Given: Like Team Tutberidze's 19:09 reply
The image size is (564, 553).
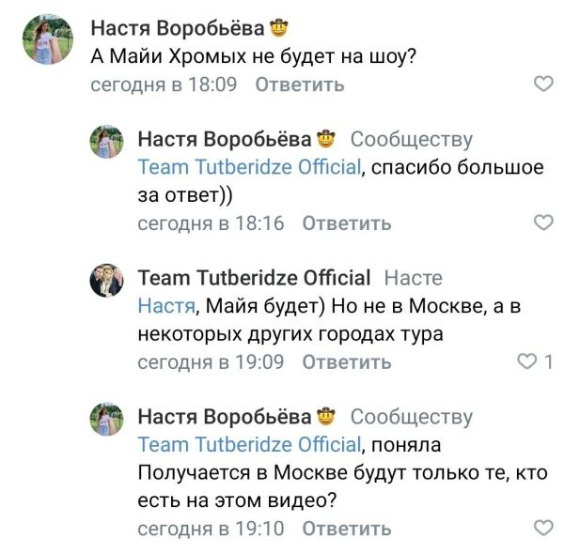Looking at the screenshot, I should pos(527,361).
